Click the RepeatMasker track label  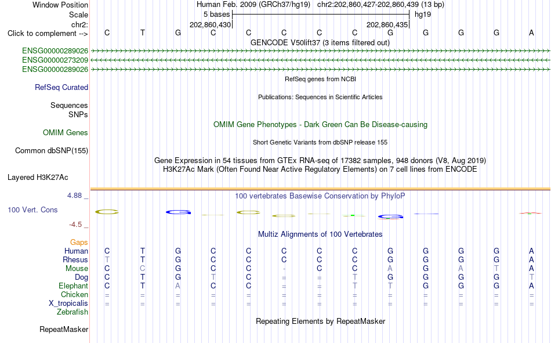(x=64, y=329)
